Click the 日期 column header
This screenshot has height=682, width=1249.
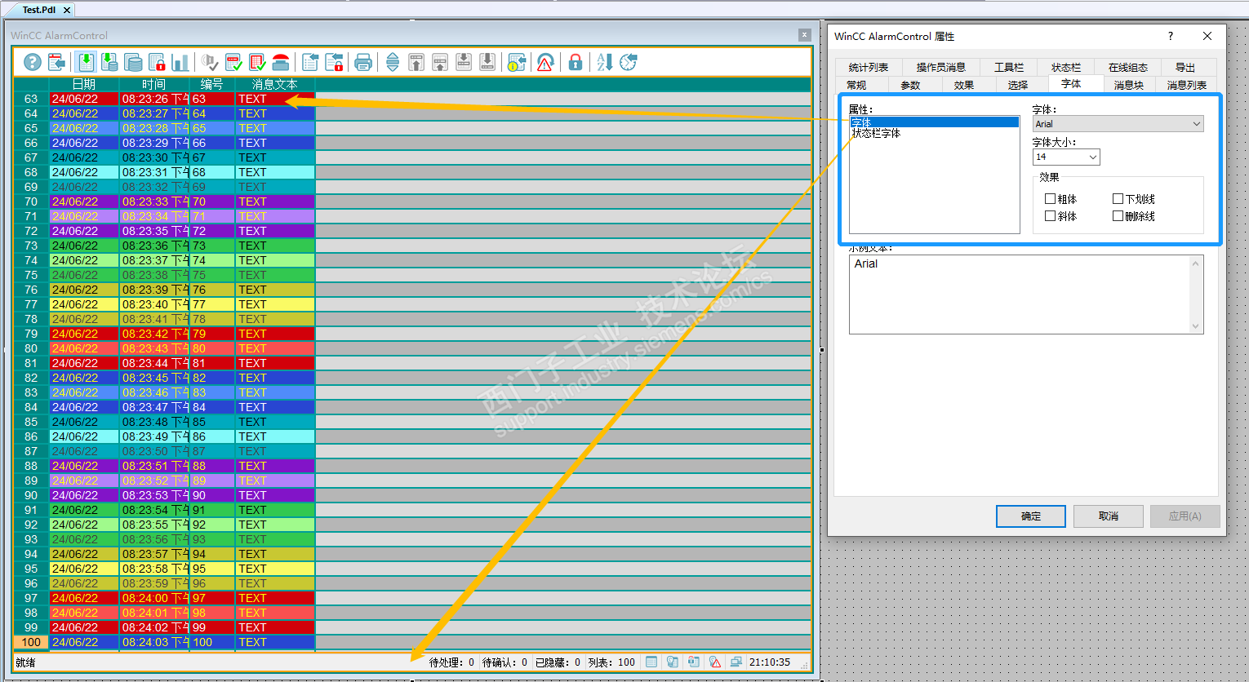84,84
